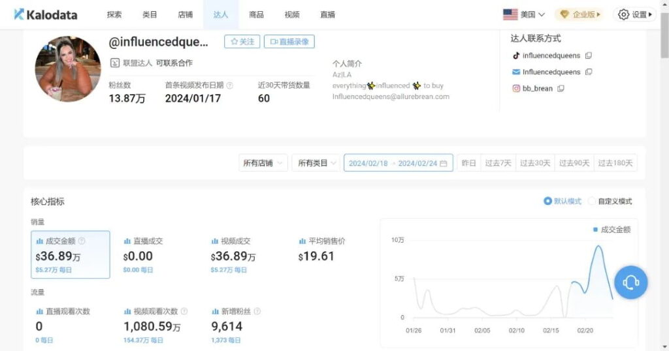
Task: Toggle 成交金额 chart legend series
Action: [x=612, y=230]
